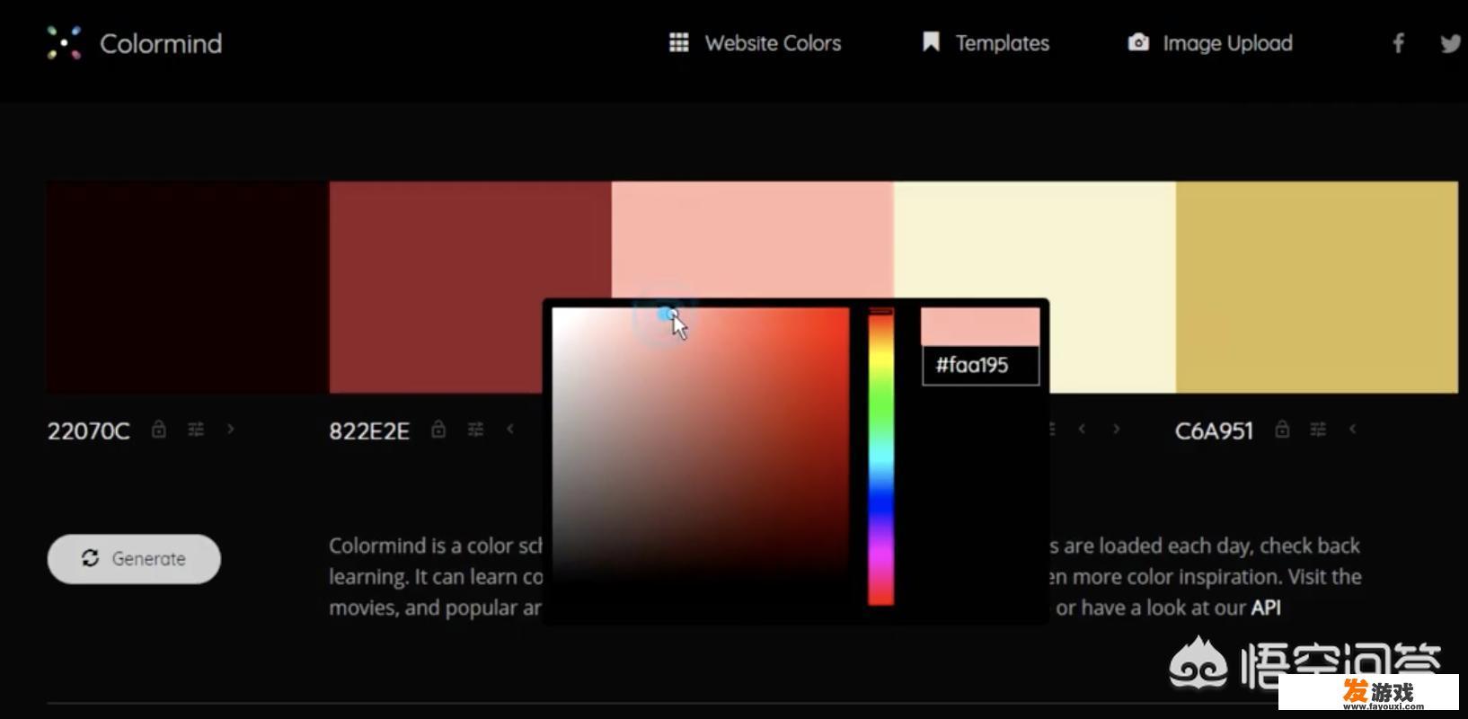
Task: Move 22070C color right with arrow
Action: click(x=231, y=430)
